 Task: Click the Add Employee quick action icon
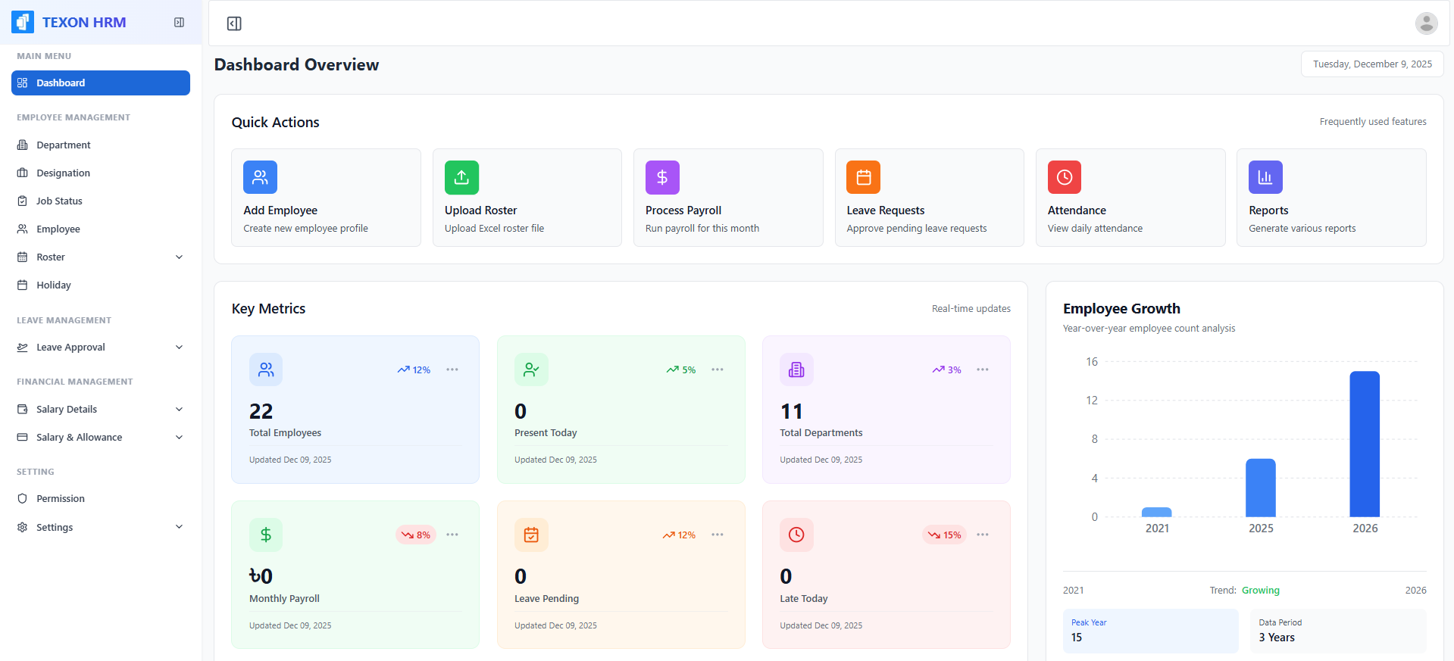(x=260, y=177)
